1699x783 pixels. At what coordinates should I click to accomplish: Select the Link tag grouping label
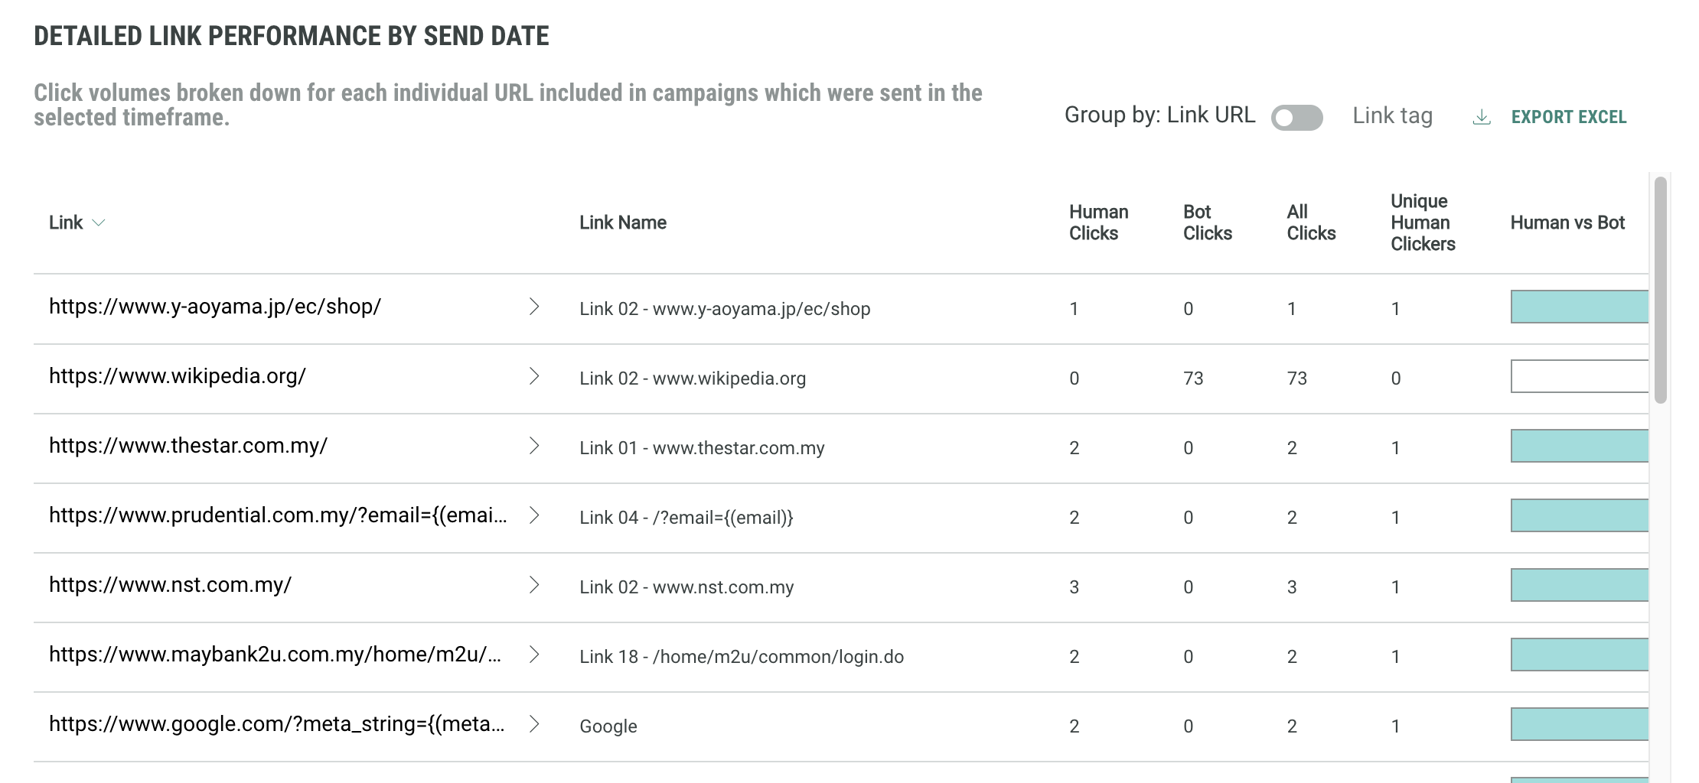[x=1392, y=115]
